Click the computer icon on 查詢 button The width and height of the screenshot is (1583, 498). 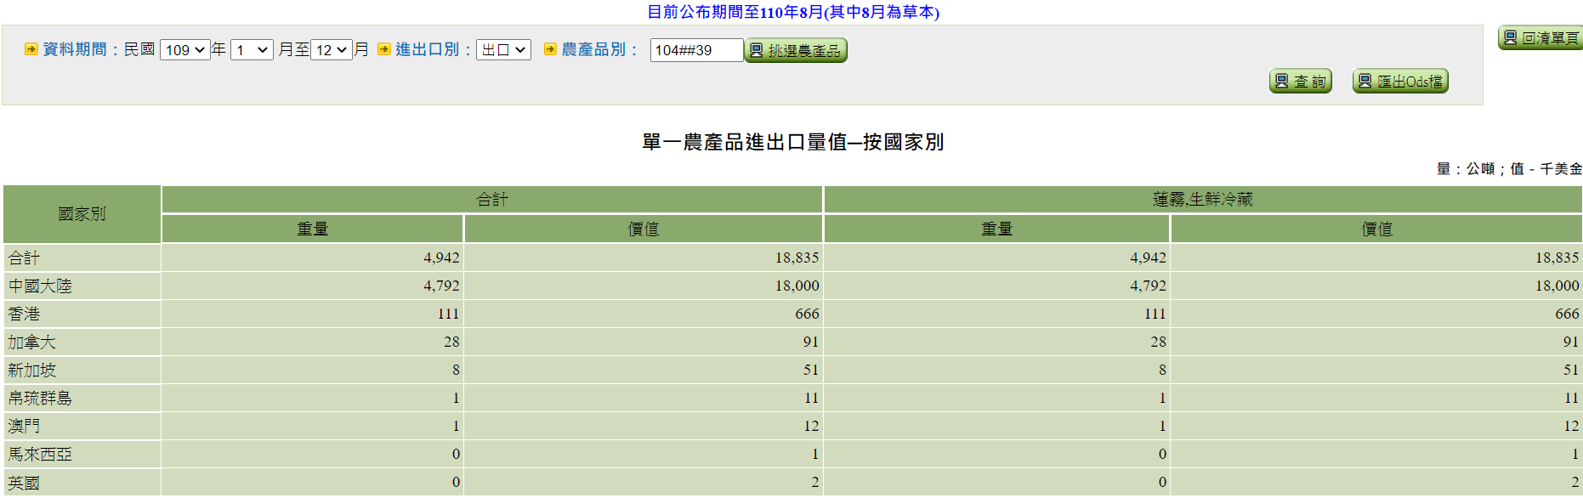click(x=1282, y=82)
